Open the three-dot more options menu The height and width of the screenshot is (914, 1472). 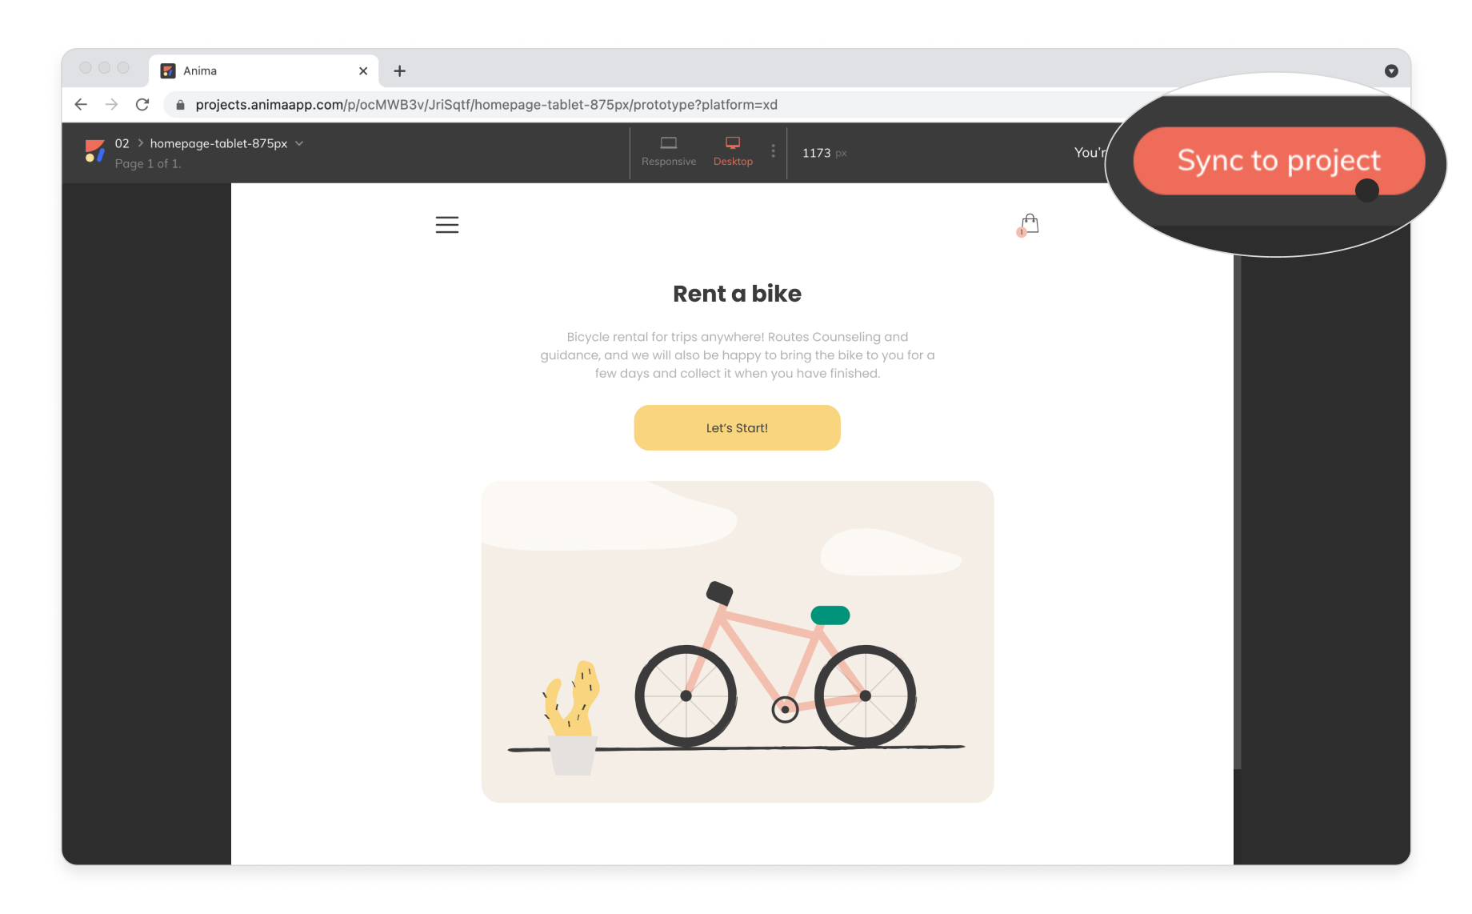click(x=773, y=151)
